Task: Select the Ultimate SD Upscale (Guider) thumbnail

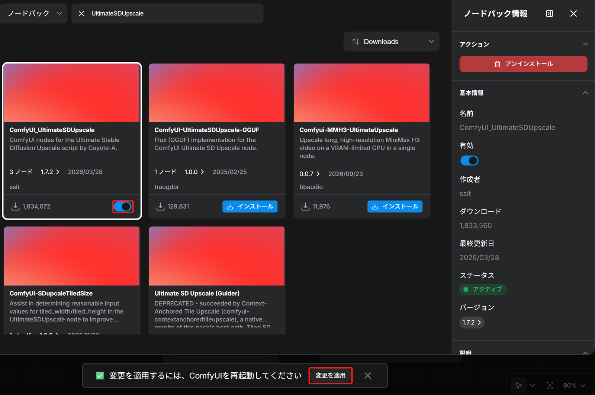Action: tap(217, 256)
